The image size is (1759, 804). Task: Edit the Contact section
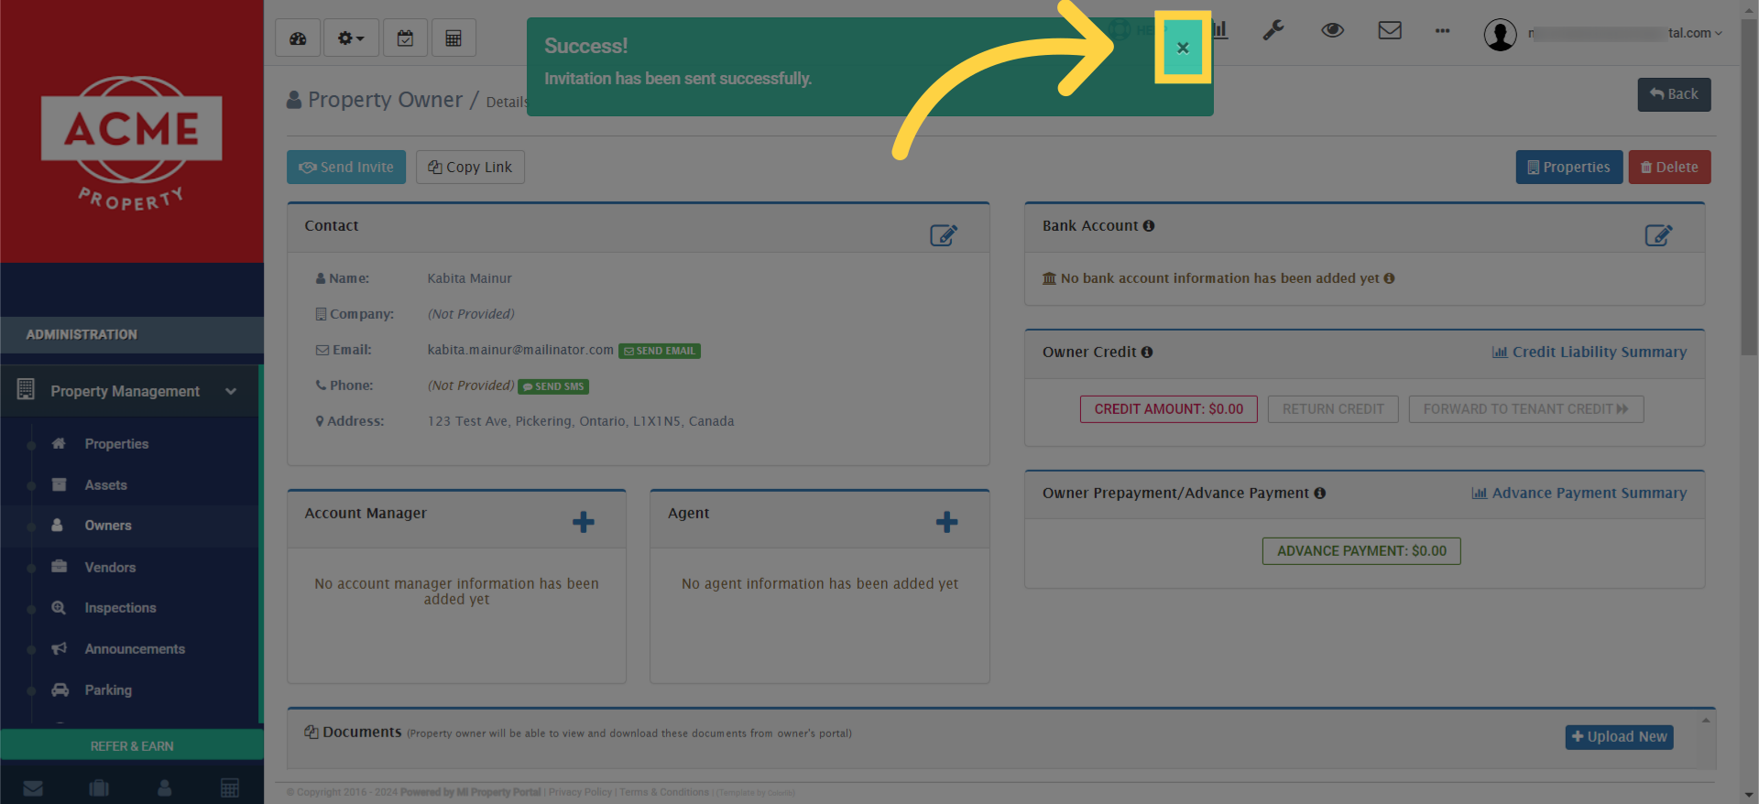click(x=944, y=235)
